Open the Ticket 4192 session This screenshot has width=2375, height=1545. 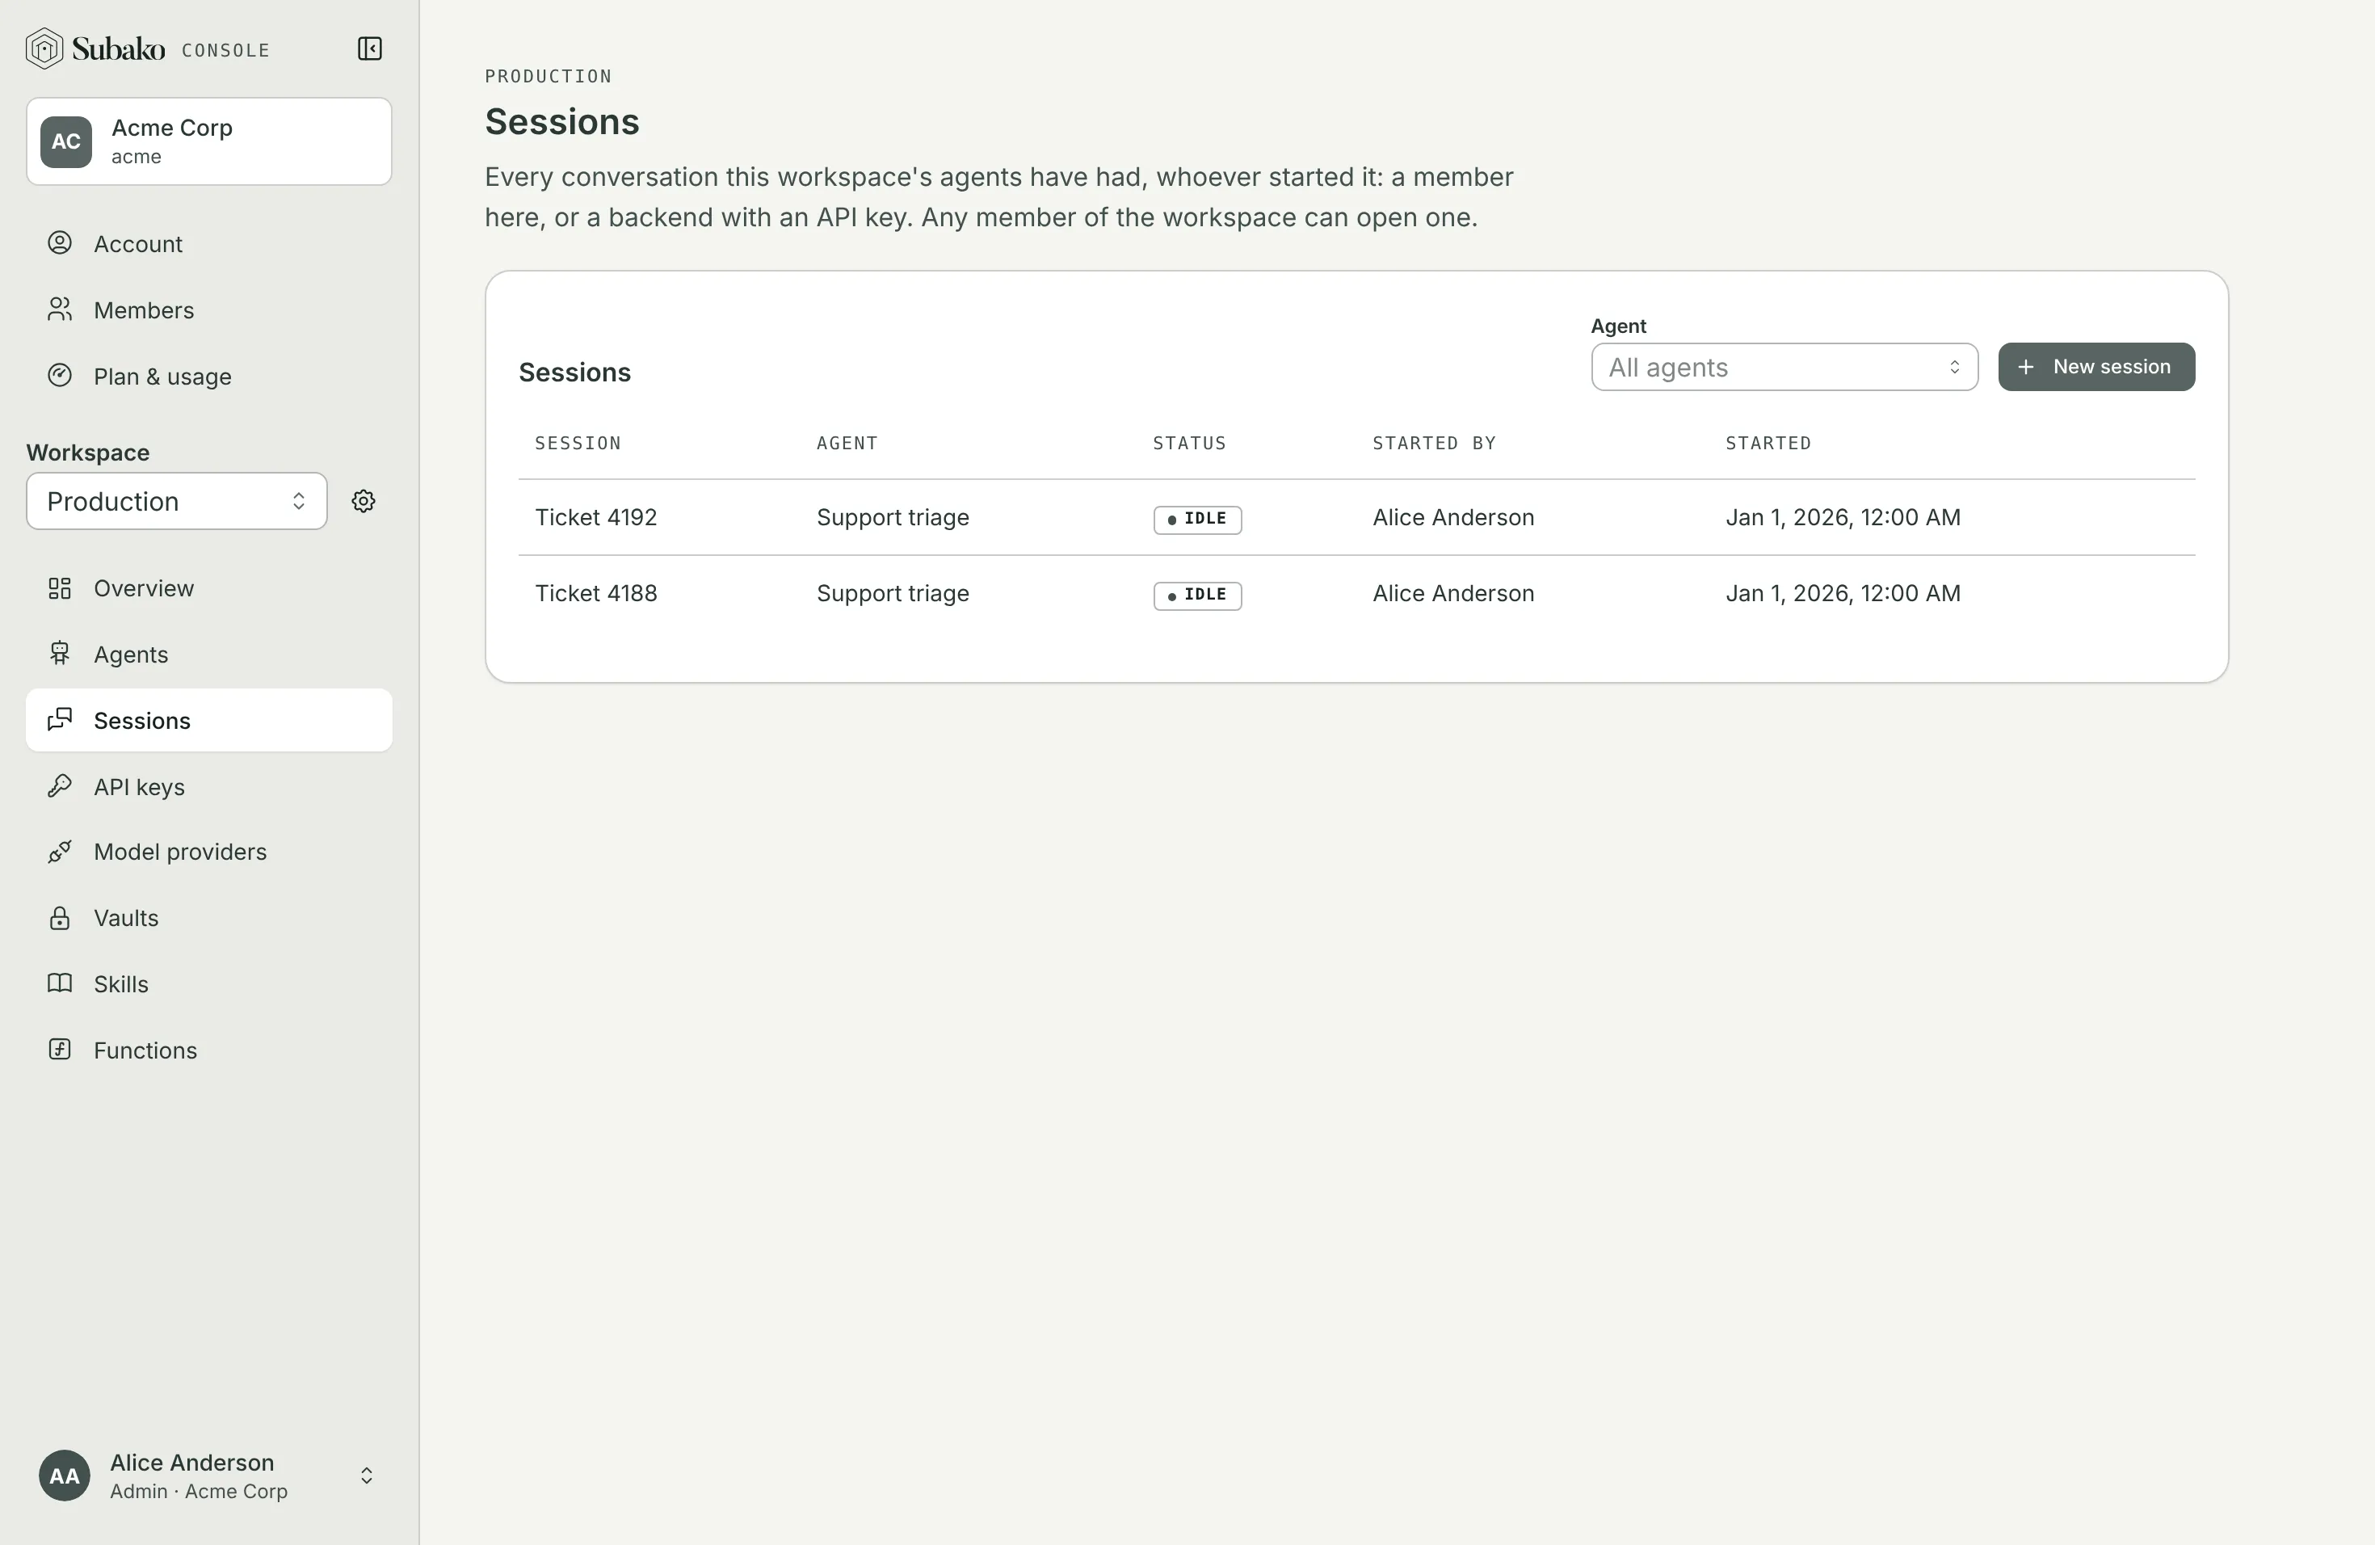coord(1356,518)
